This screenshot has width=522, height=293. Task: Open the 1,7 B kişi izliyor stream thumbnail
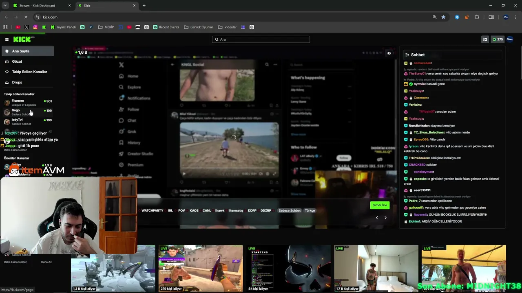[x=376, y=269]
